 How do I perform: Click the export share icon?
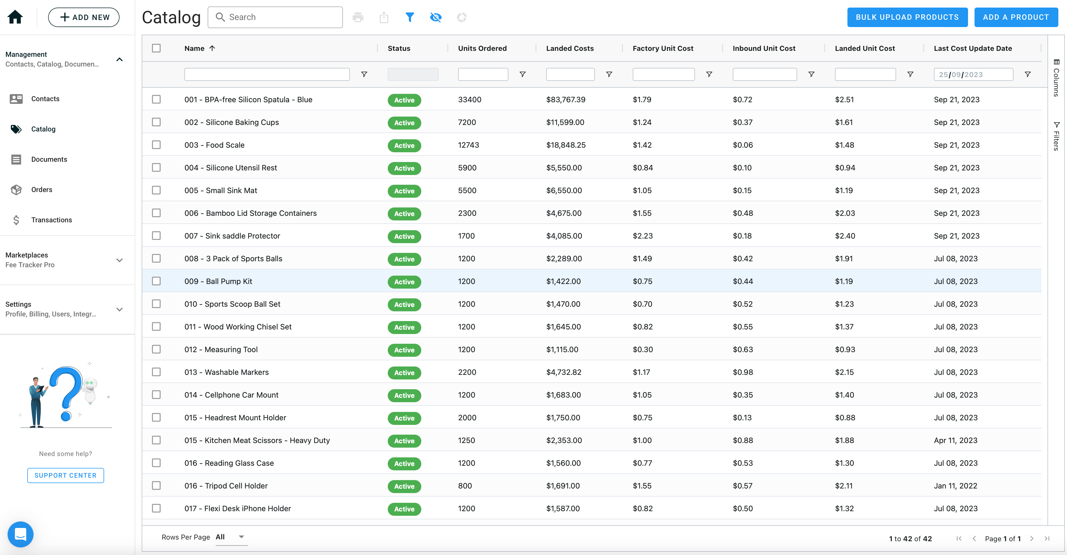pyautogui.click(x=384, y=17)
